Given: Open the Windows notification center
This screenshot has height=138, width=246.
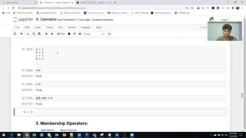Looking at the screenshot, I should point(241,135).
